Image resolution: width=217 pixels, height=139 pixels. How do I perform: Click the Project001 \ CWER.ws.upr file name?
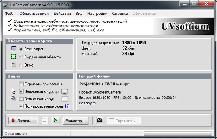pos(104,84)
